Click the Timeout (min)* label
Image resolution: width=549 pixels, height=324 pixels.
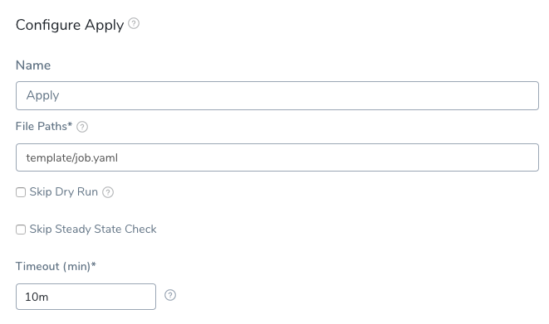pos(56,266)
